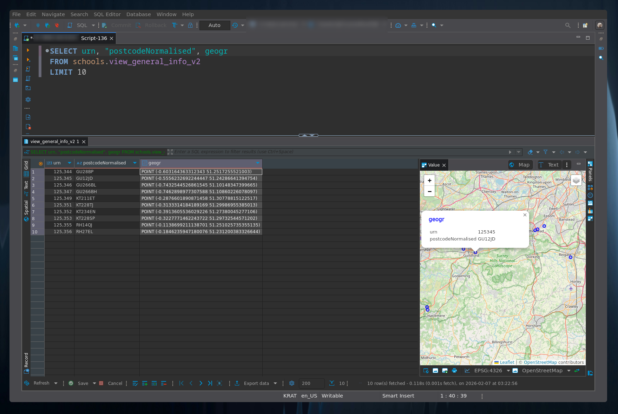This screenshot has height=414, width=618.
Task: Execute the SQL statement with the play icon
Action: [28, 50]
